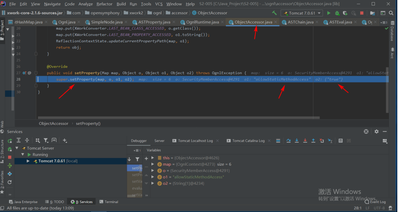The image size is (398, 212).
Task: Click the Step Into debugger icon
Action: pyautogui.click(x=297, y=141)
